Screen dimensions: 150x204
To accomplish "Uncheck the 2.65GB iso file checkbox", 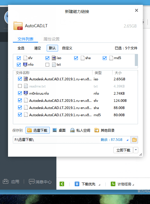I will pyautogui.click(x=20, y=79).
